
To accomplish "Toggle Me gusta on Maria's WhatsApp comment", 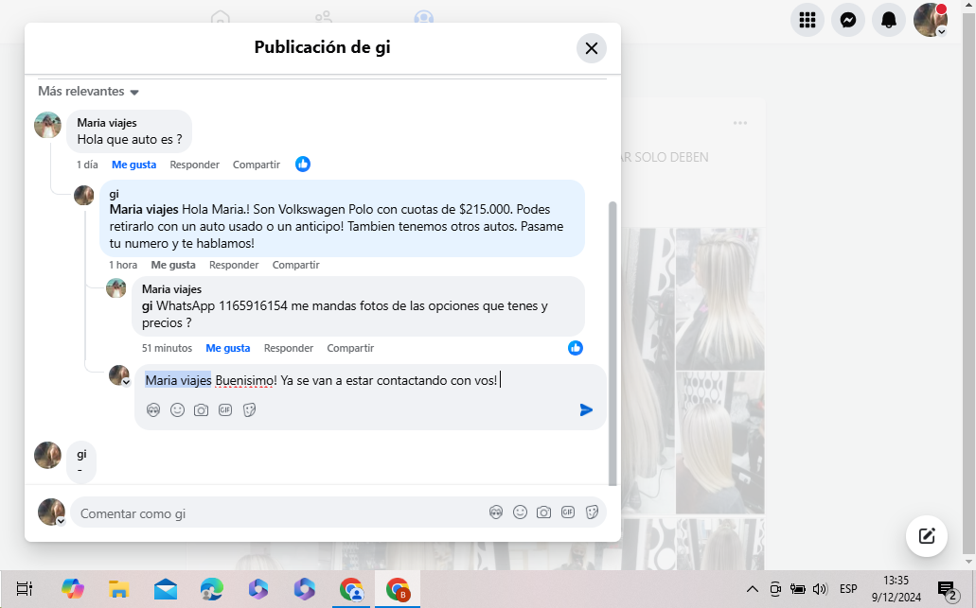I will (228, 348).
